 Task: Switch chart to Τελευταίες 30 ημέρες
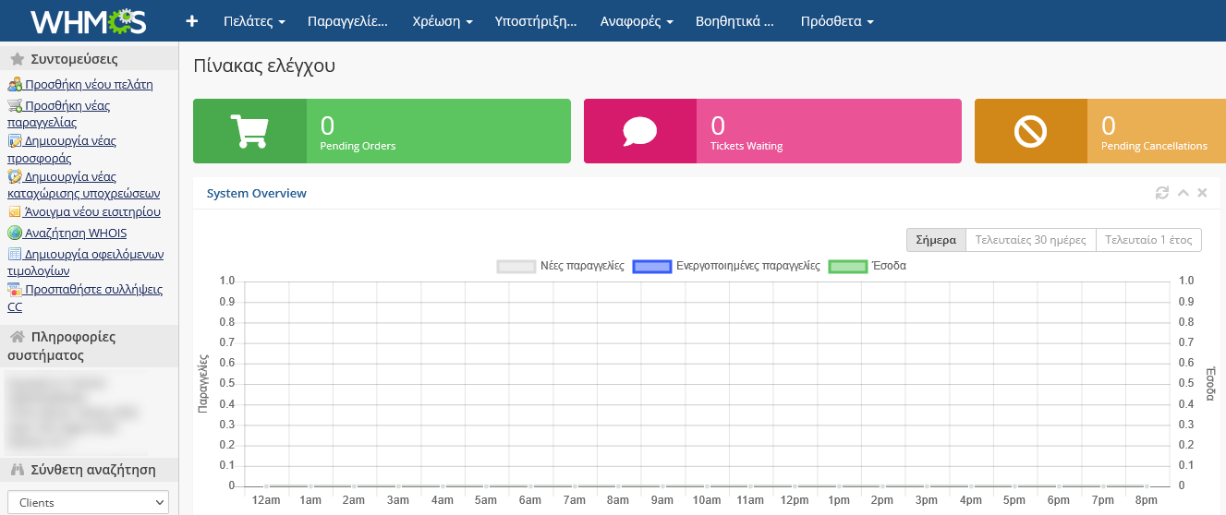click(x=1030, y=240)
